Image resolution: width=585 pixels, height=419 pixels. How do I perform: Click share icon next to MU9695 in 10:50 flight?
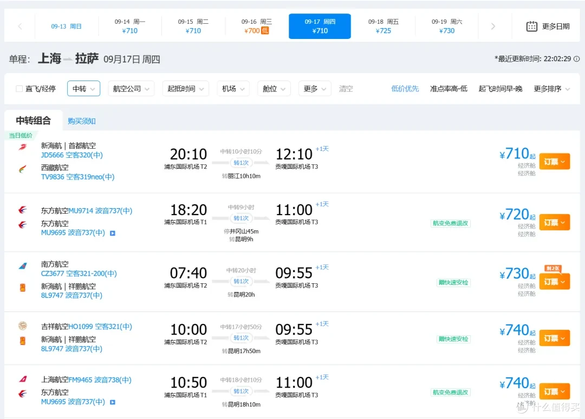click(x=113, y=402)
